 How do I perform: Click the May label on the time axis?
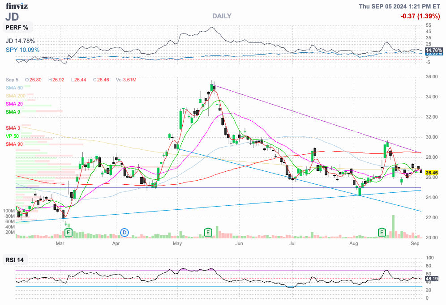tap(177, 243)
